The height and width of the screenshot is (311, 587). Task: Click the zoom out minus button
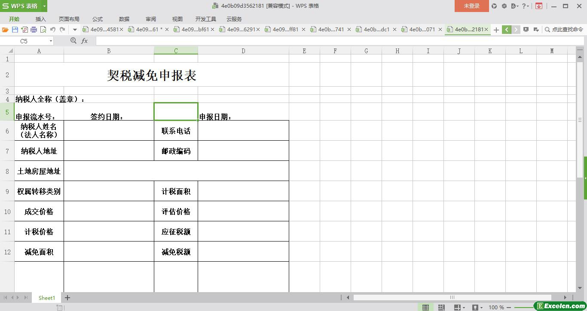point(509,307)
